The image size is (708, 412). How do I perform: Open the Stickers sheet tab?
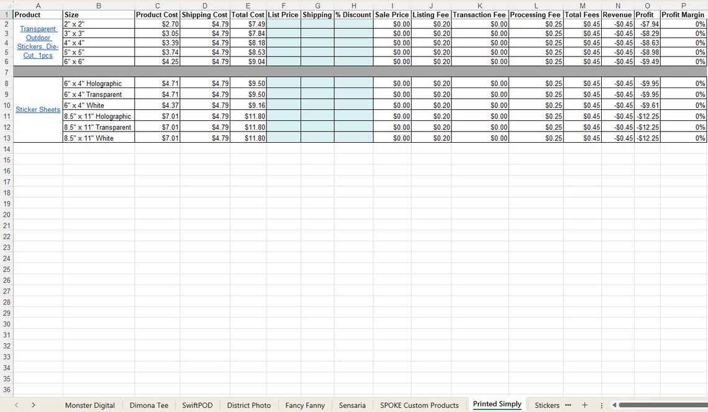click(x=547, y=405)
